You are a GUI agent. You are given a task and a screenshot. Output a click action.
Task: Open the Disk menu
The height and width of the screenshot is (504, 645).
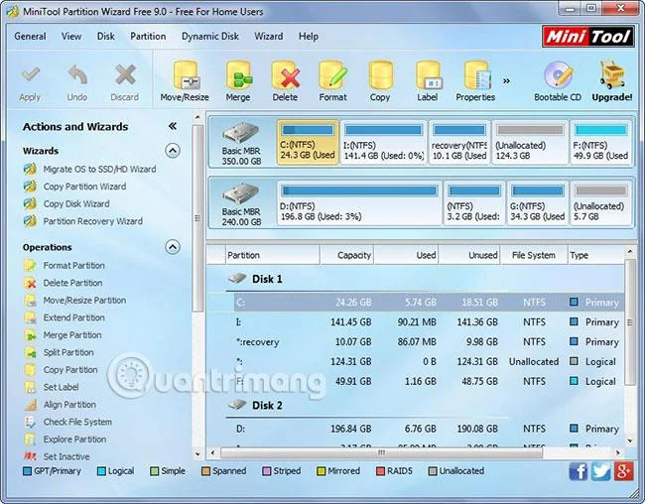click(106, 36)
